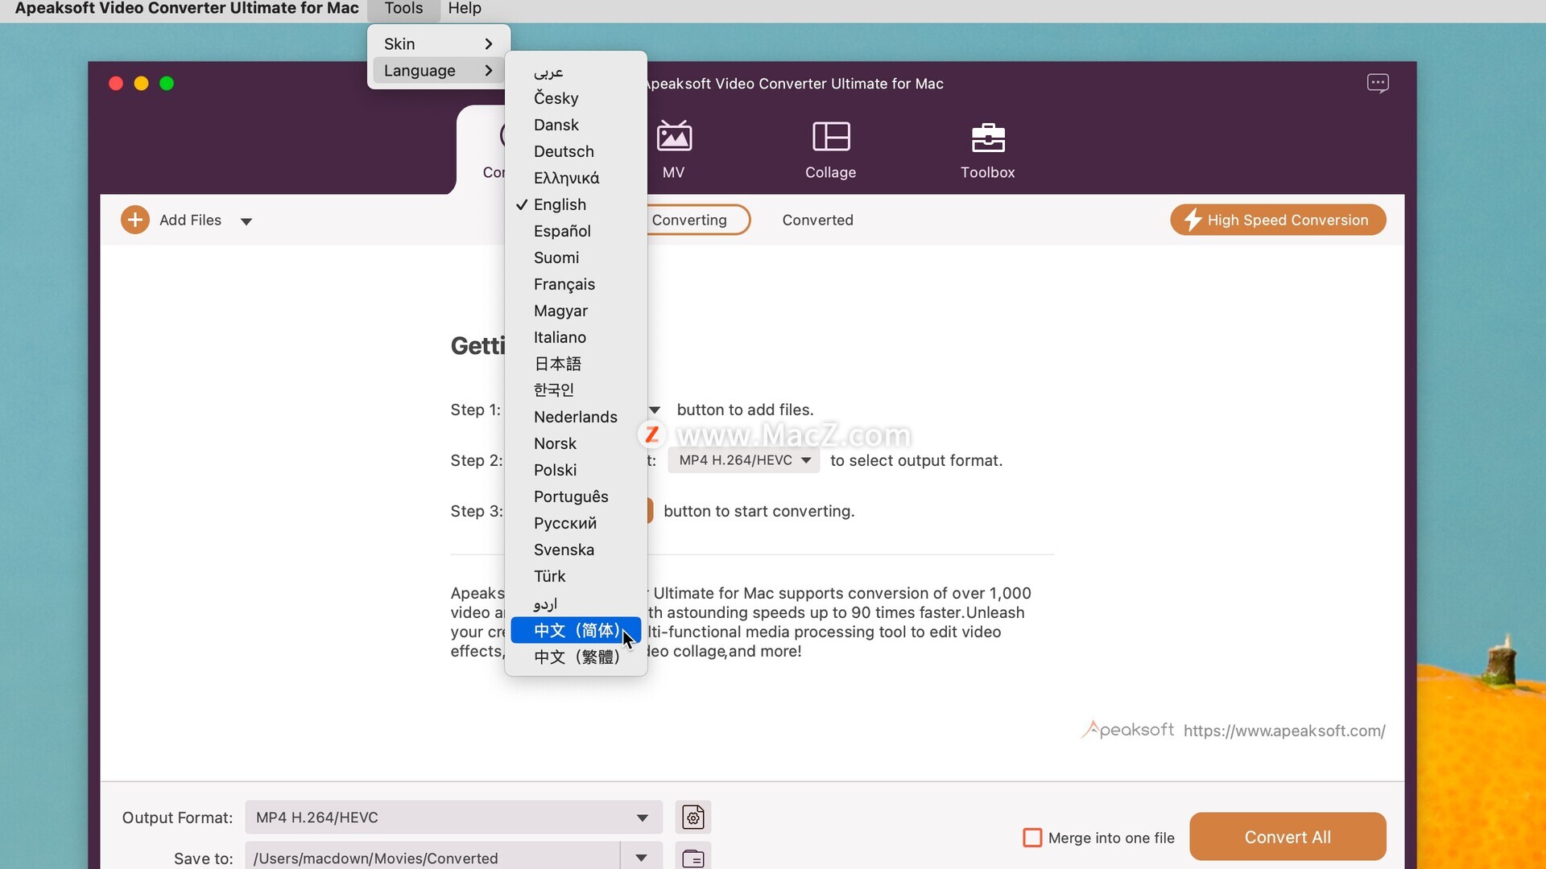Pick 한국인 from the language list
This screenshot has width=1546, height=869.
[576, 390]
